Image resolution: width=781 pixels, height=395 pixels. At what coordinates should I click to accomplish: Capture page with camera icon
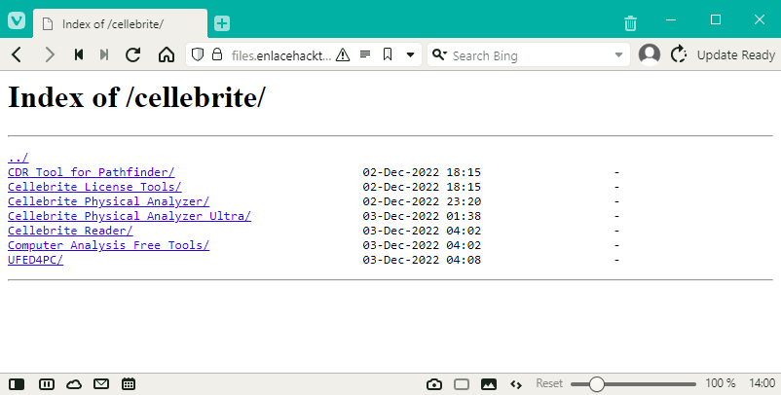coord(433,384)
